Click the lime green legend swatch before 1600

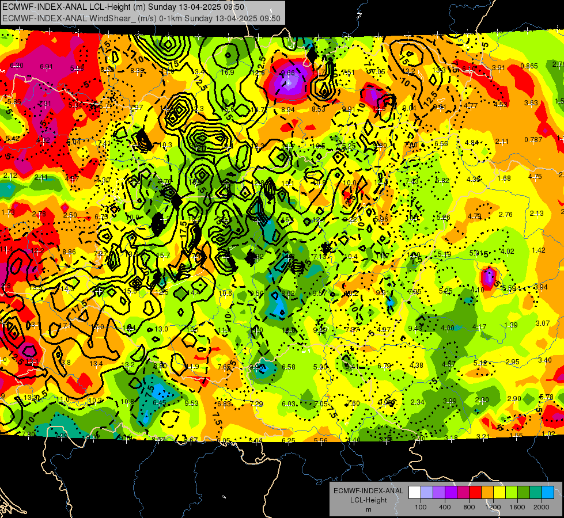512,493
